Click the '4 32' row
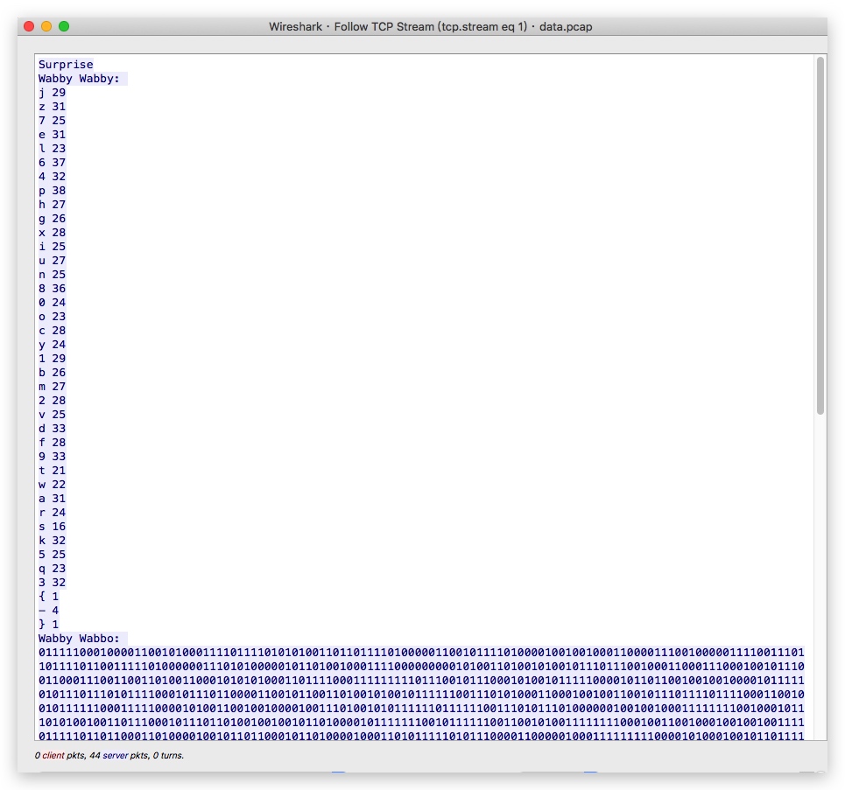This screenshot has height=790, width=845. tap(52, 177)
